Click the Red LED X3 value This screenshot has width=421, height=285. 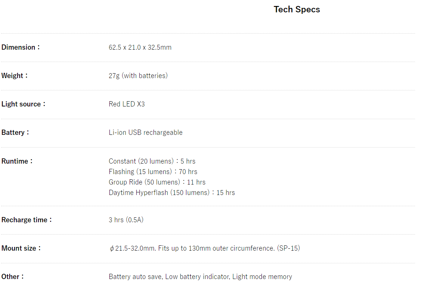[x=127, y=104]
